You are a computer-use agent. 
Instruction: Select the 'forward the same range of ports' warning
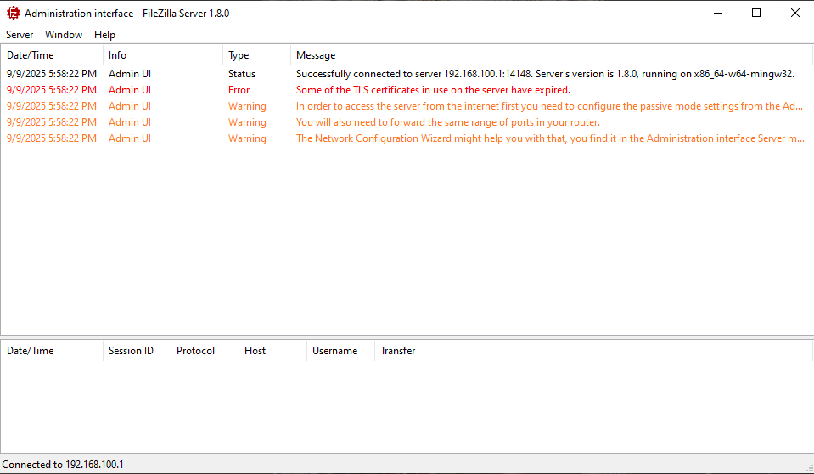[448, 122]
